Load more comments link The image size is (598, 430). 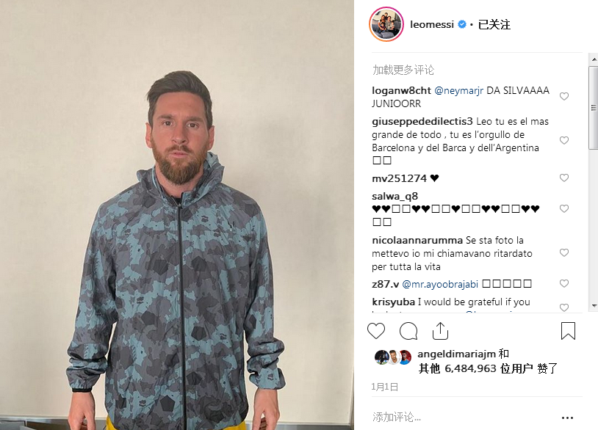coord(403,70)
